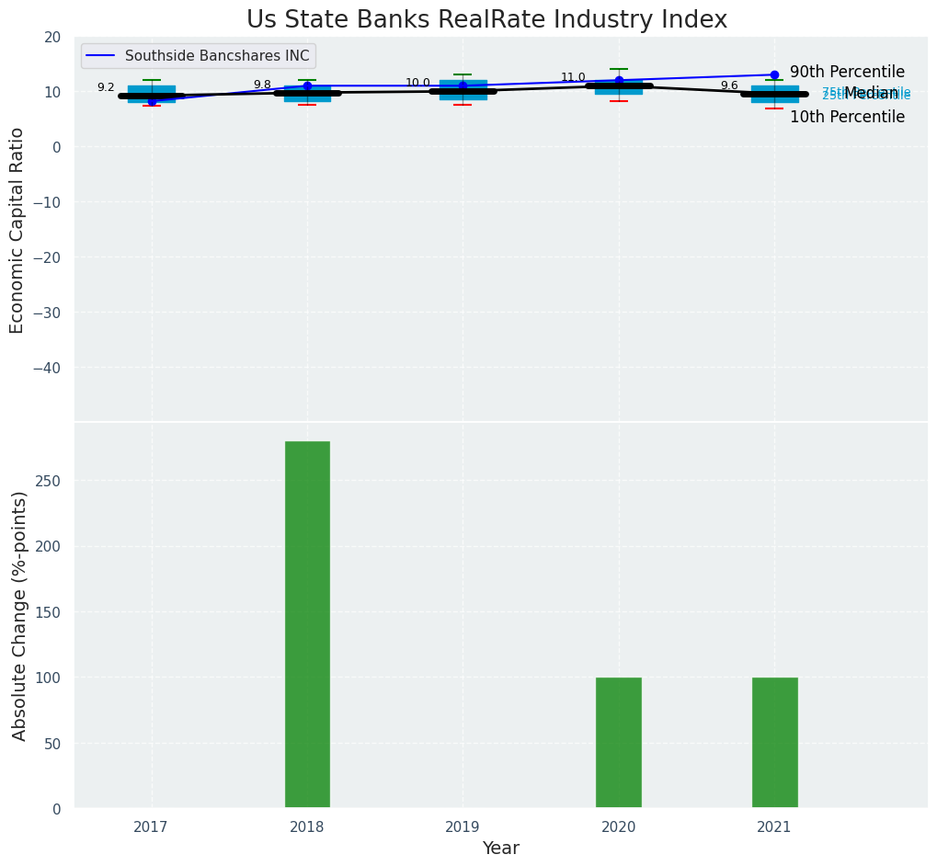937x866 pixels.
Task: Click the median value label 9.2
Action: click(x=106, y=87)
